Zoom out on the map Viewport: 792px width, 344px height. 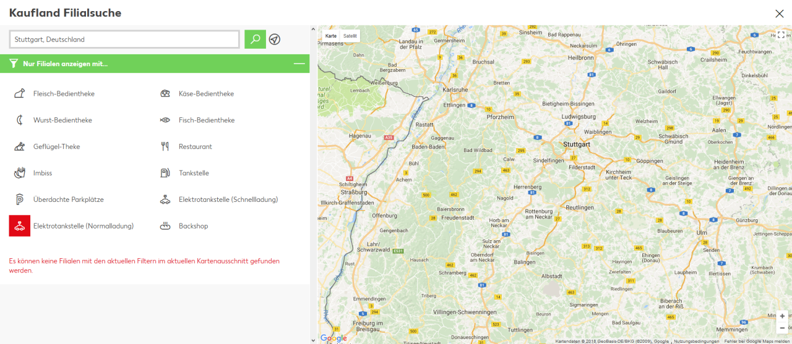pos(782,328)
